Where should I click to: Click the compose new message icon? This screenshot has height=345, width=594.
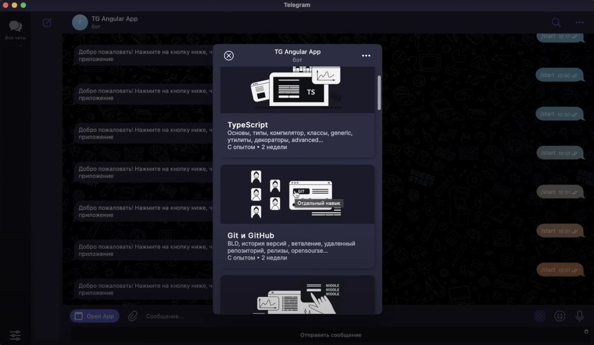click(47, 22)
